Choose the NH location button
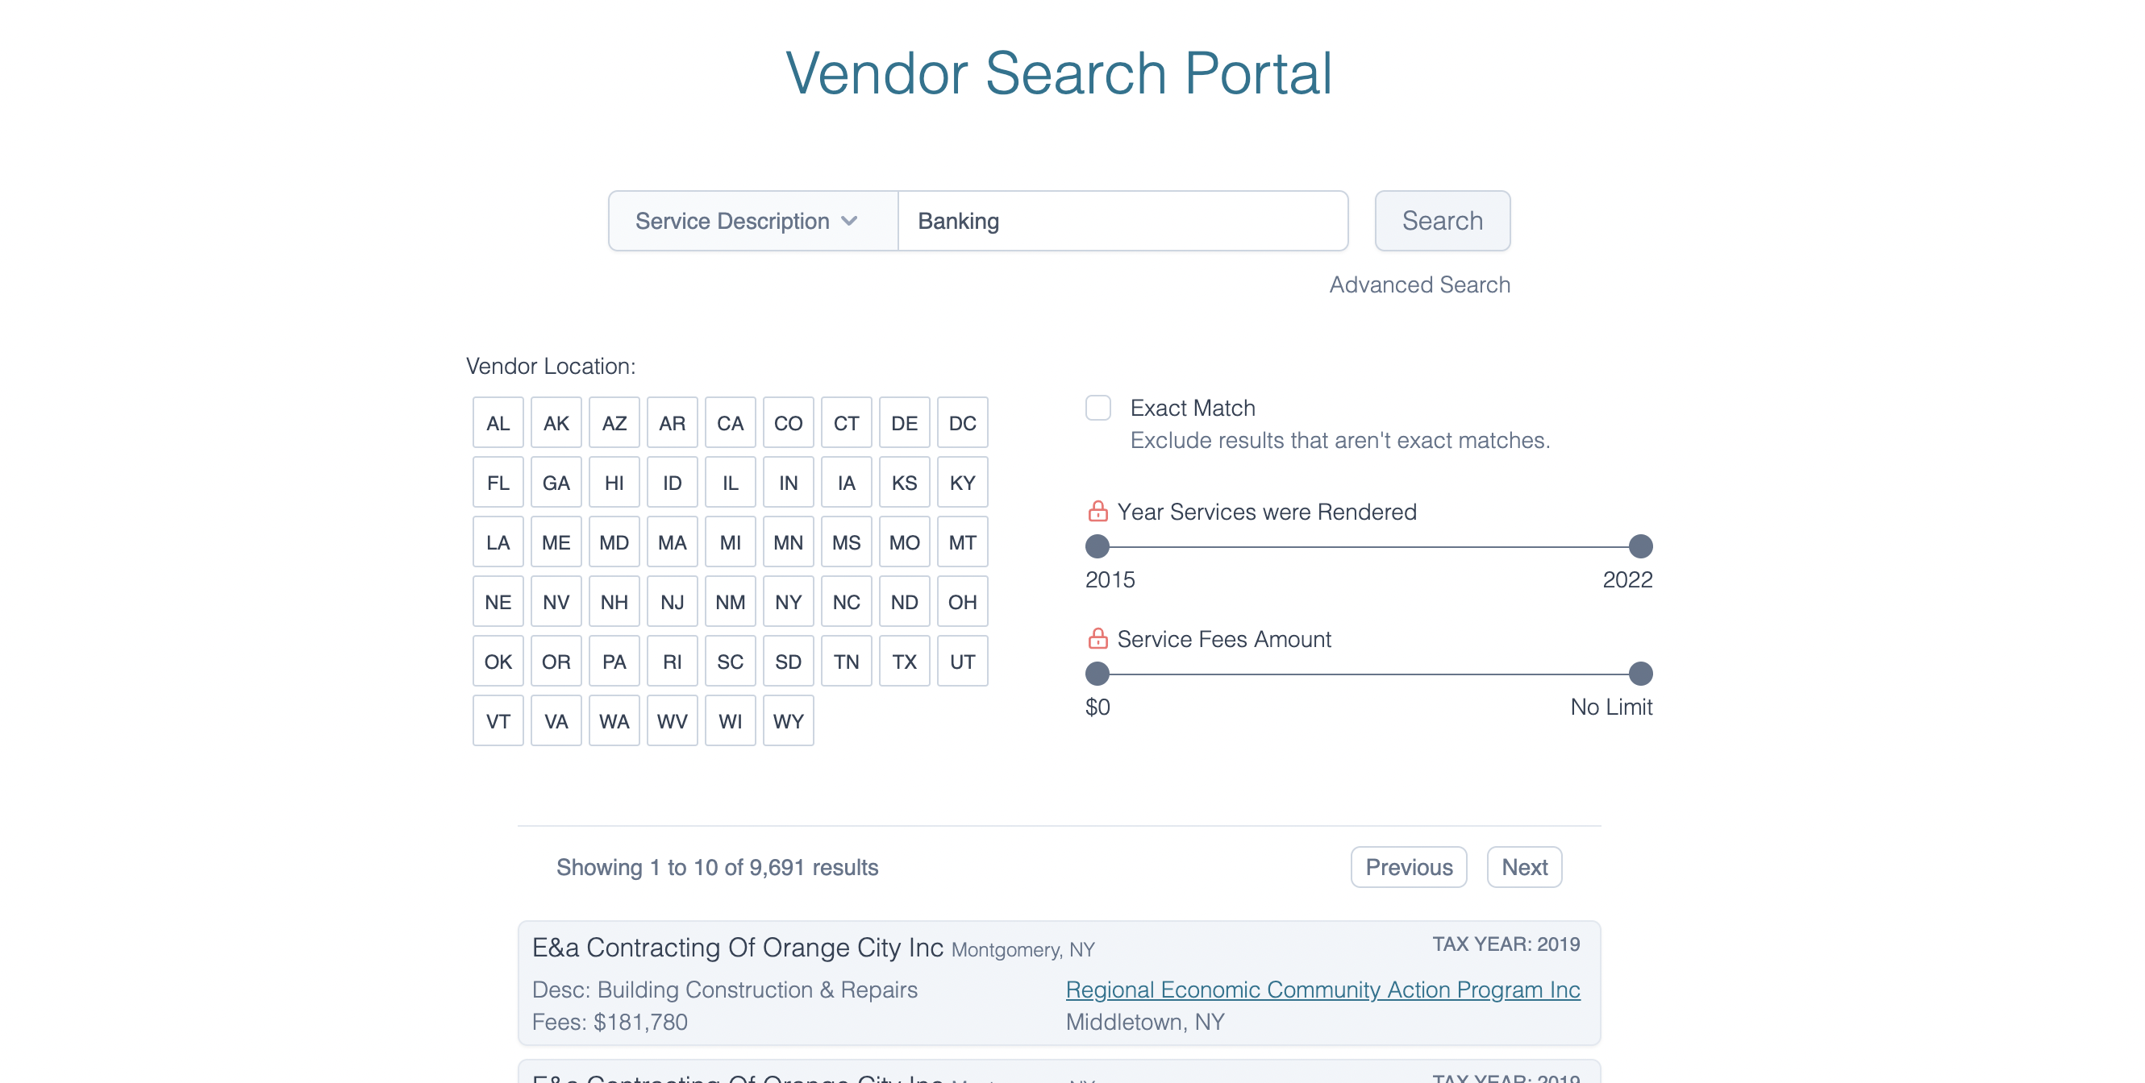 [614, 601]
